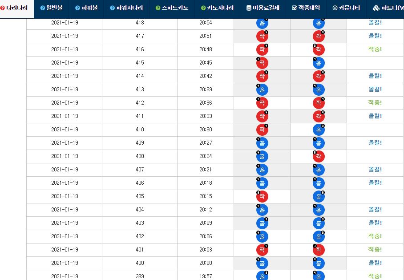Click the 적중! label in round 401
The width and height of the screenshot is (404, 280).
375,250
